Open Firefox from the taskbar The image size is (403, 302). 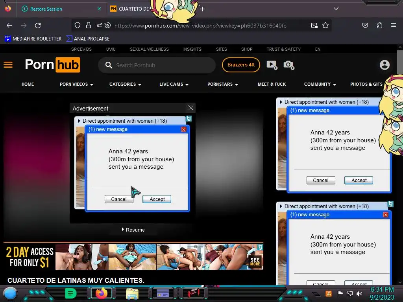click(x=101, y=293)
